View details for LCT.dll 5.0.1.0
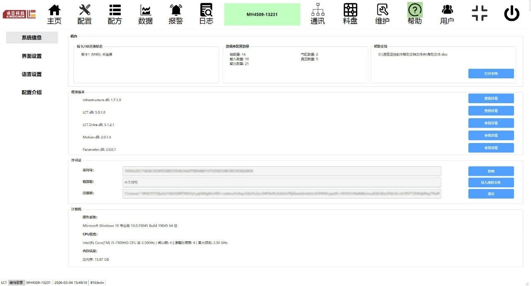The width and height of the screenshot is (531, 286). tap(491, 111)
